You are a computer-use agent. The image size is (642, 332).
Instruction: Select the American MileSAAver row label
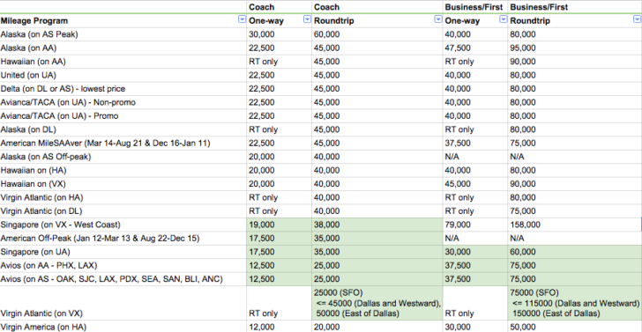[x=123, y=143]
